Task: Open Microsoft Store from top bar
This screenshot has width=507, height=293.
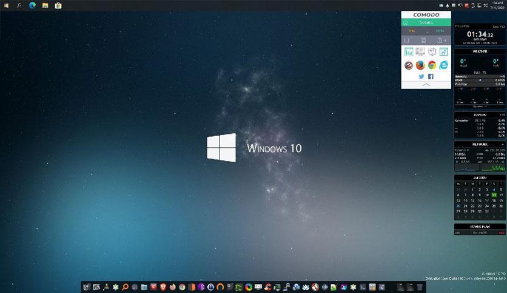Action: 58,5
